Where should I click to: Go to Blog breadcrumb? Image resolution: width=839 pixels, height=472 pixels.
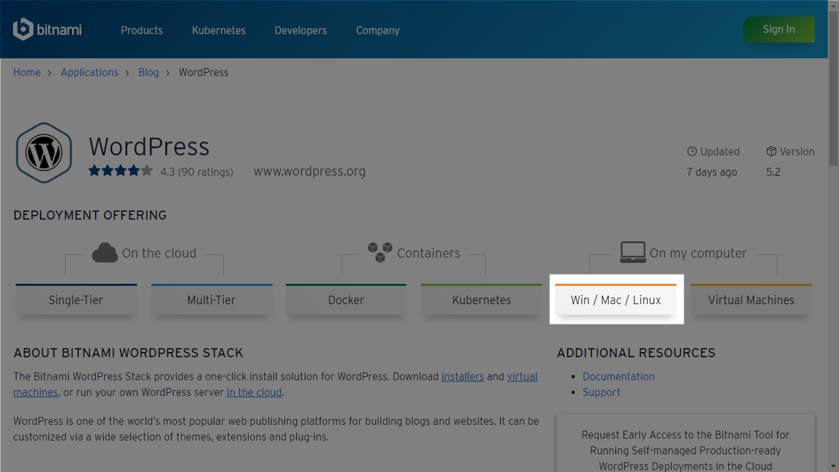point(149,72)
